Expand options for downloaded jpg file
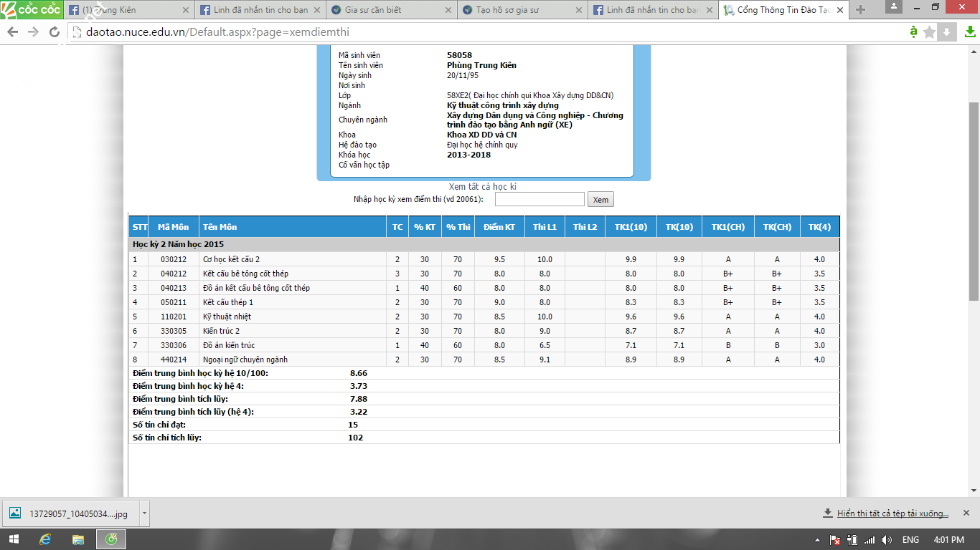980x550 pixels. click(145, 513)
